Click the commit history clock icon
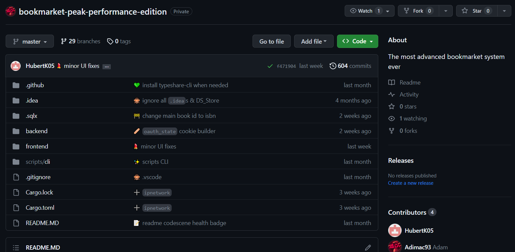Viewport: 515px width, 252px height. [333, 66]
